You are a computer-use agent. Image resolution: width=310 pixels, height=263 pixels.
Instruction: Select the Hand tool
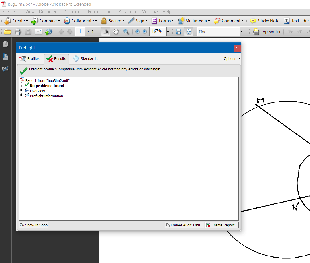point(116,31)
